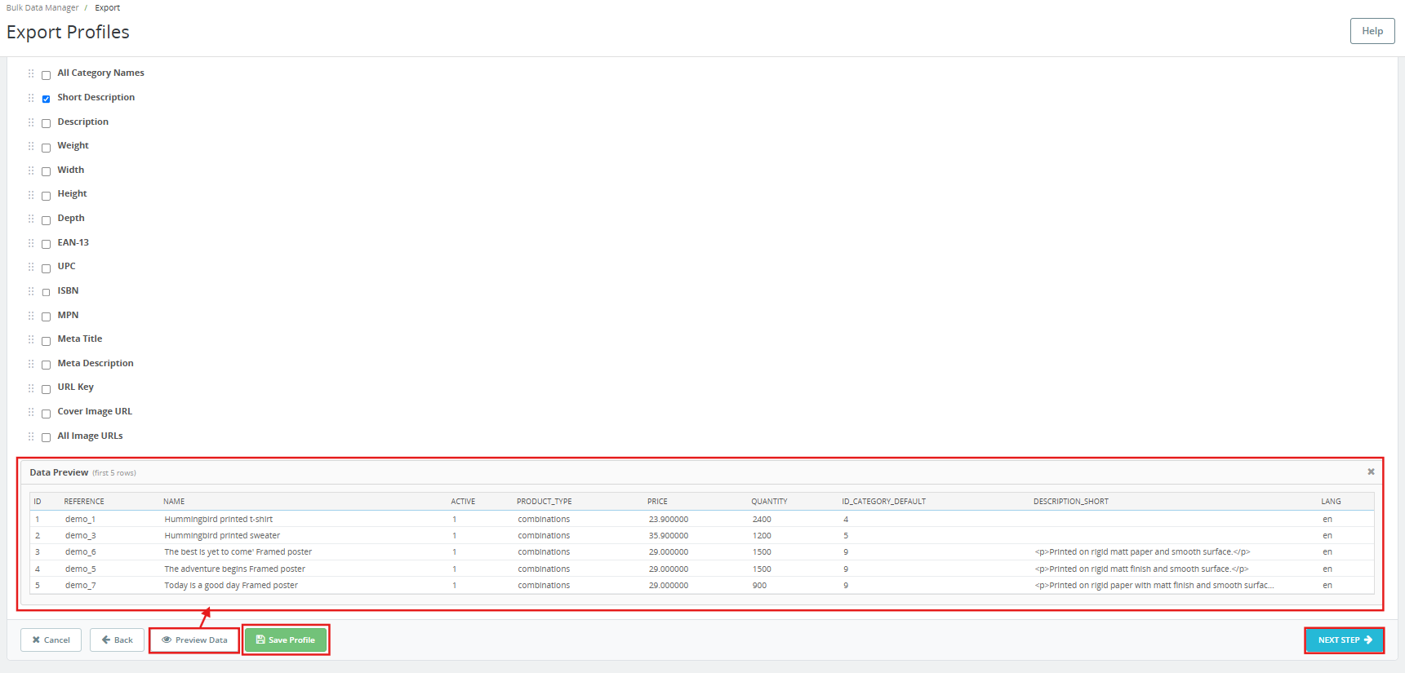Click the drag handle next to Meta Title
The width and height of the screenshot is (1405, 673).
31,339
